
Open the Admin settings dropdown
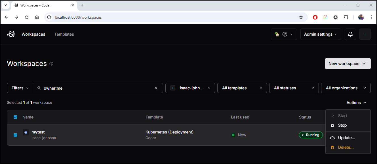click(321, 34)
